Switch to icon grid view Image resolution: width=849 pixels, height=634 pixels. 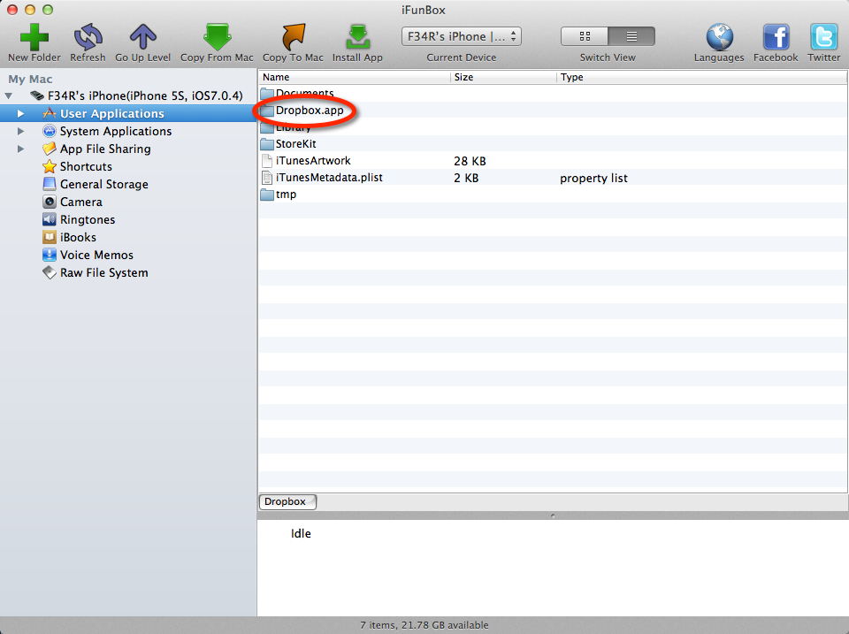(585, 36)
